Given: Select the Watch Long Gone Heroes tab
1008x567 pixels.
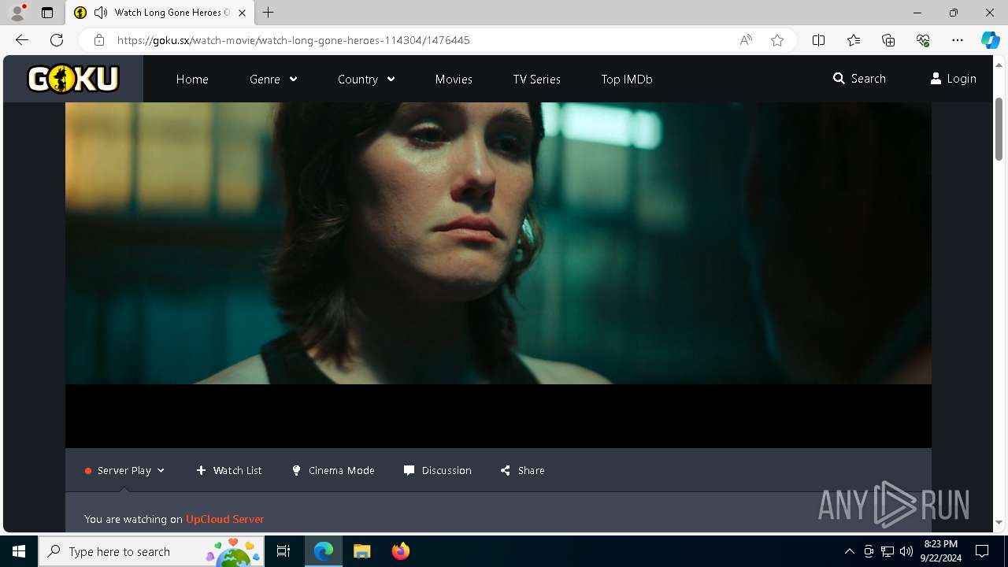Looking at the screenshot, I should (x=161, y=13).
